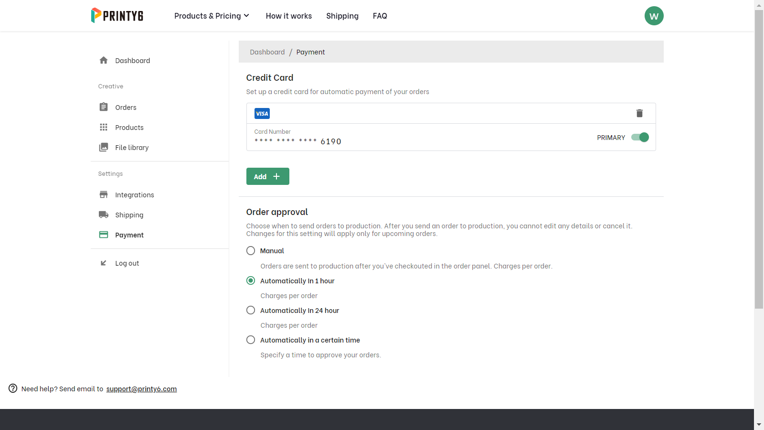Click the page vertical scrollbar thumb
The height and width of the screenshot is (430, 764).
(x=759, y=158)
